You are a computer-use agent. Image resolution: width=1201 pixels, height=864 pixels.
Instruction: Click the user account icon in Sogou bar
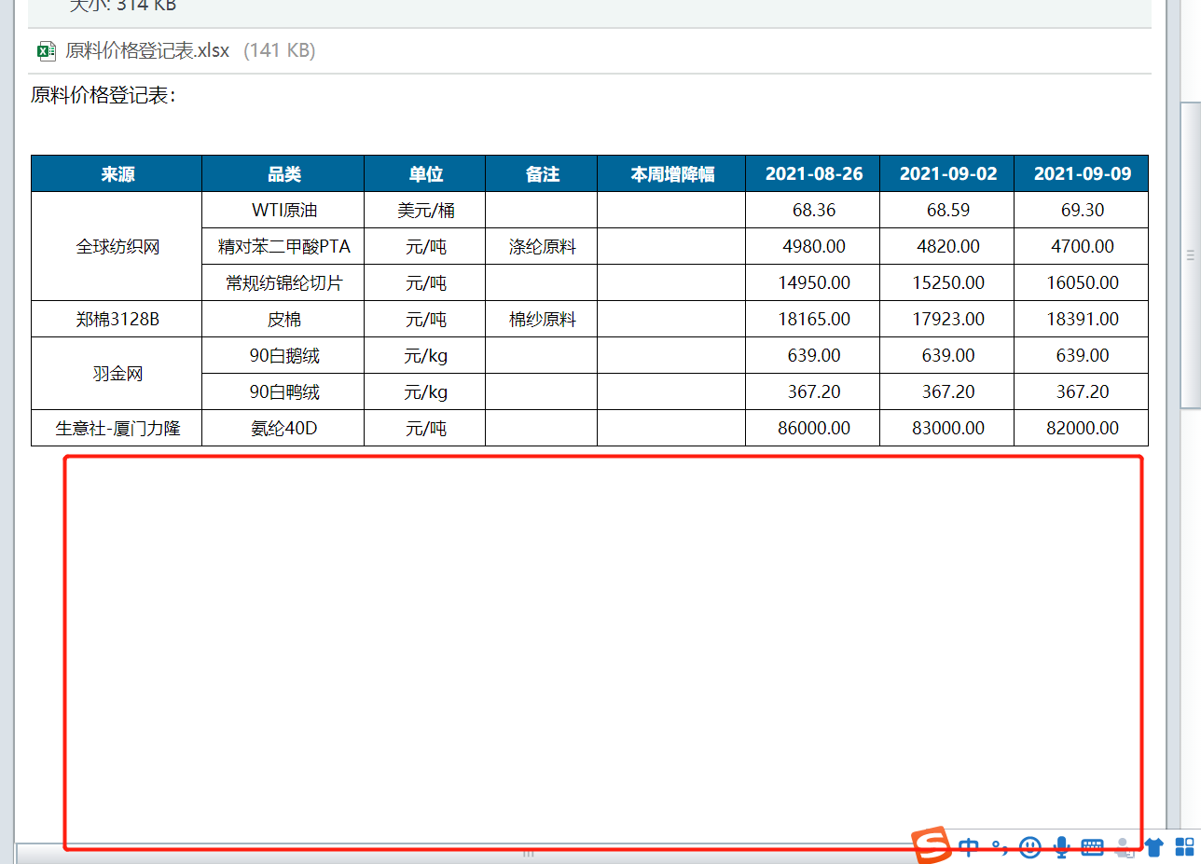tap(1125, 847)
